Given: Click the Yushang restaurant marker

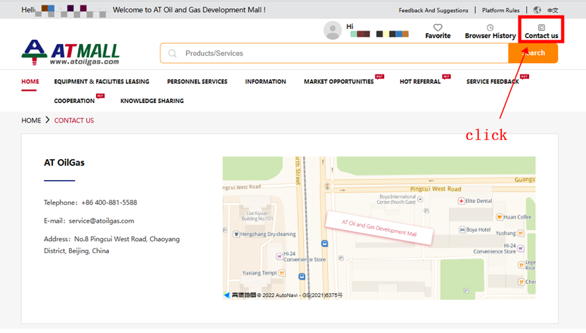Looking at the screenshot, I should (520, 234).
